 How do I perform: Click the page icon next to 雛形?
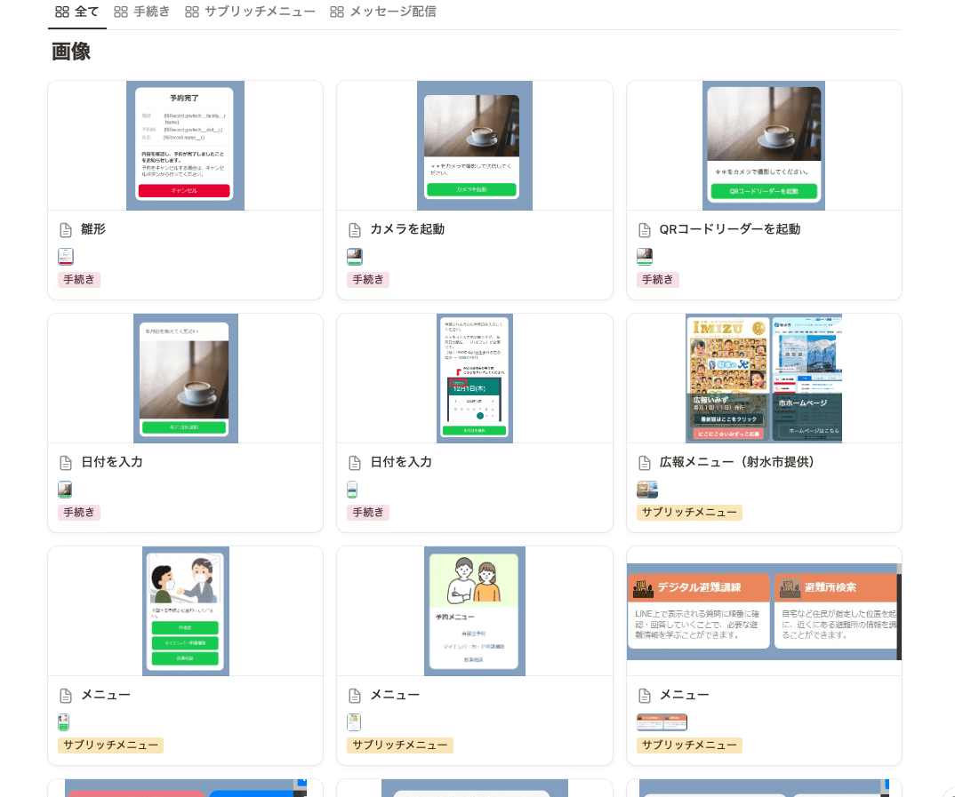(66, 230)
